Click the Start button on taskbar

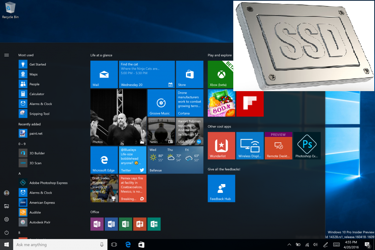coord(7,245)
